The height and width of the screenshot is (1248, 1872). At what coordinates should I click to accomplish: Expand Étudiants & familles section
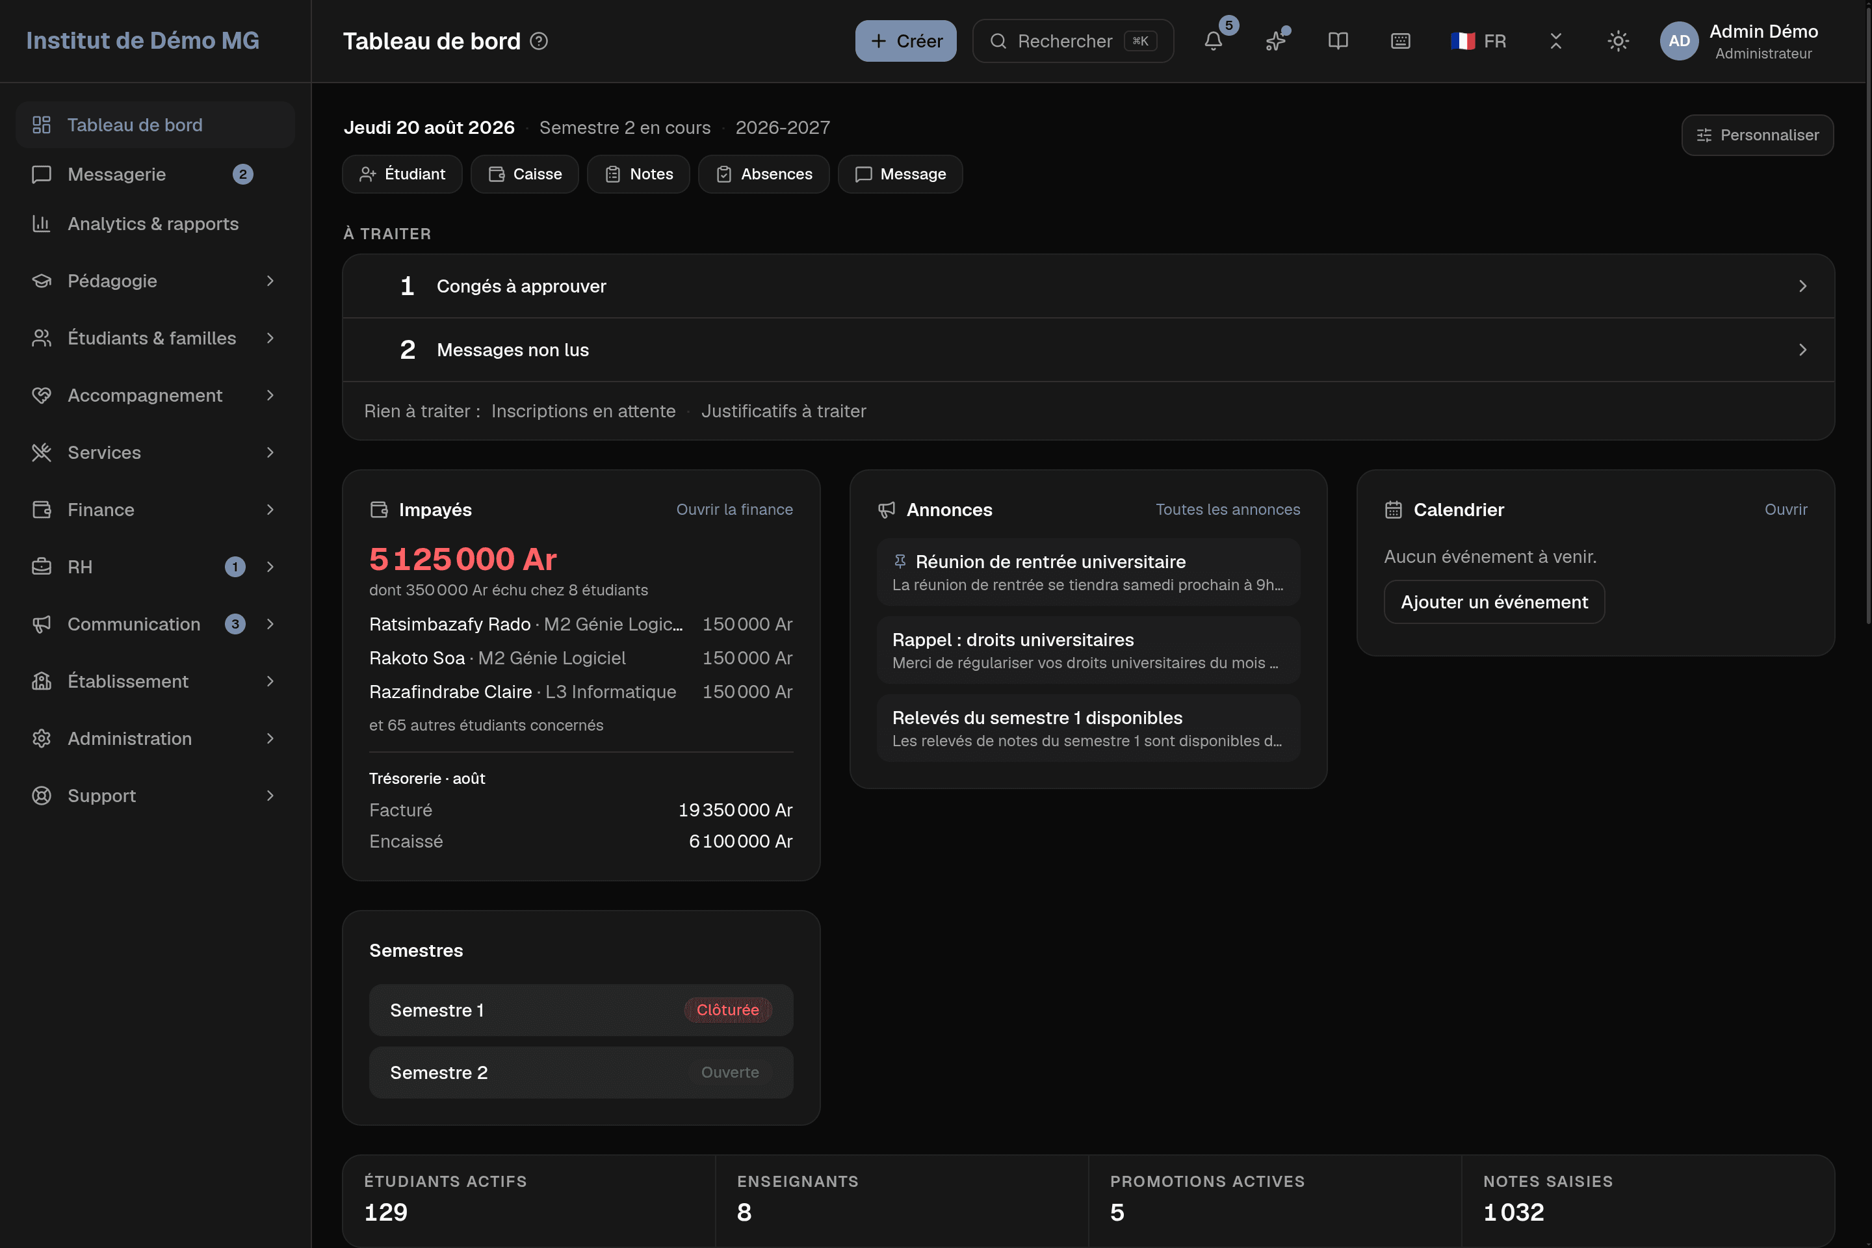[155, 338]
